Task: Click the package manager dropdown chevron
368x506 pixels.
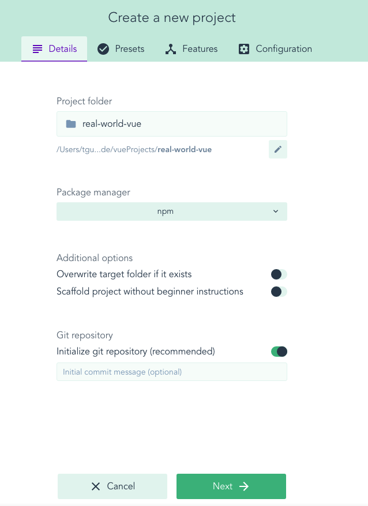Action: click(275, 212)
